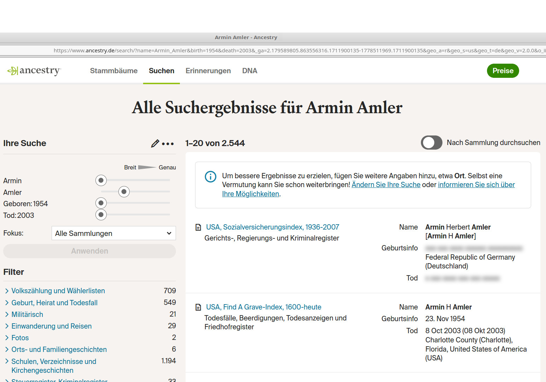
Task: Open USA, Sozialversicherungsindex, 1936-2007 result
Action: [272, 227]
